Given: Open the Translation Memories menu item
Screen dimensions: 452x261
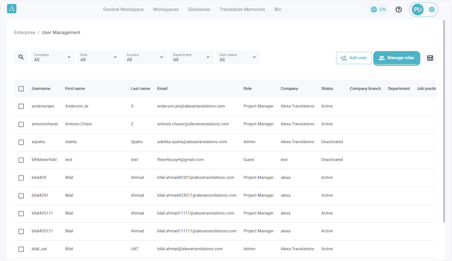Looking at the screenshot, I should pos(242,9).
